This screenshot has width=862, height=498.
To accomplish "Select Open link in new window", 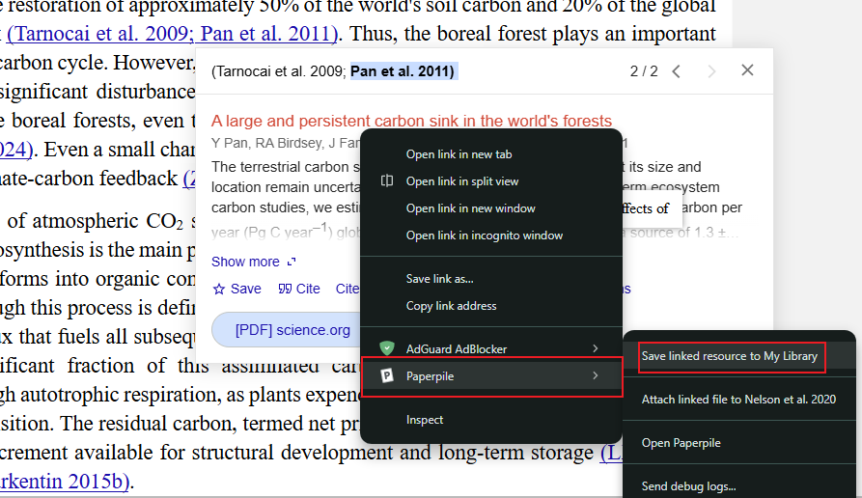I will pos(470,208).
